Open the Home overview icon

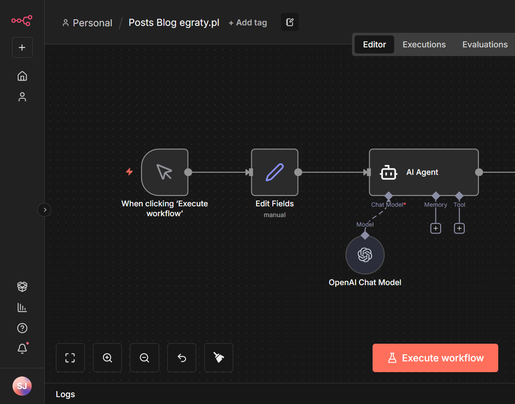[x=22, y=76]
